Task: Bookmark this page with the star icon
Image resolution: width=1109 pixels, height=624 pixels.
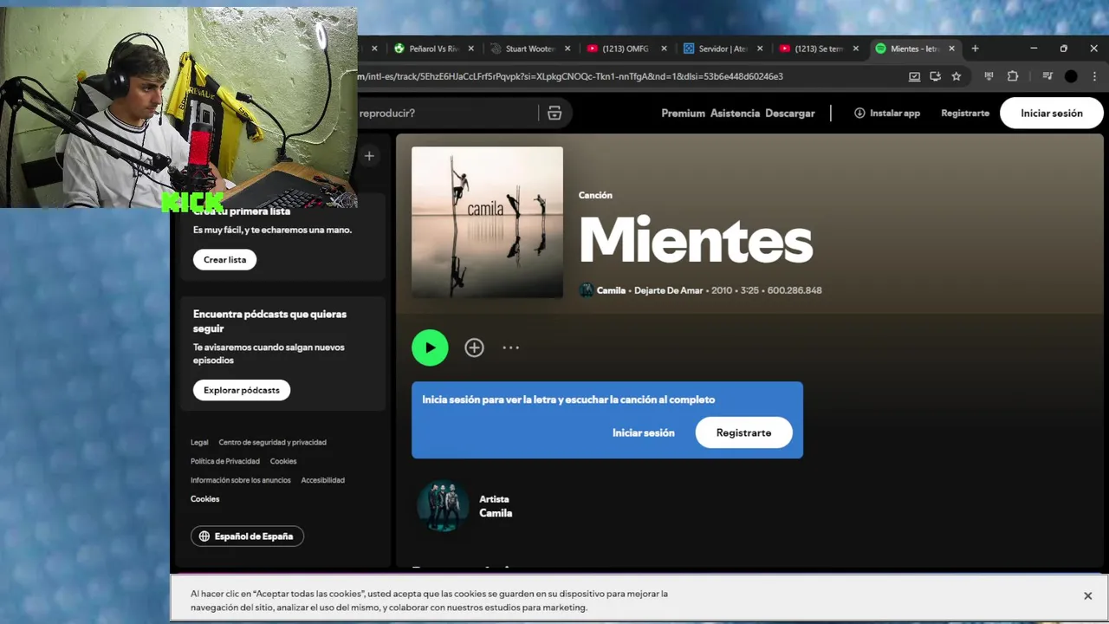Action: 957,76
